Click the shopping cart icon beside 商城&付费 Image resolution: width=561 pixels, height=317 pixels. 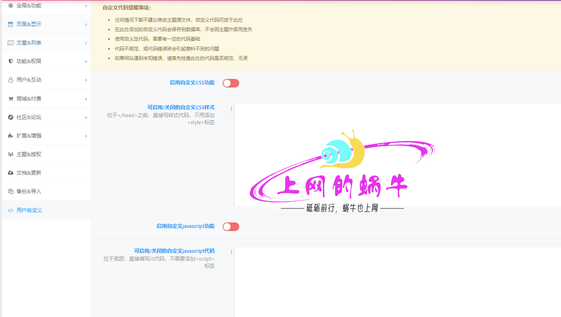(x=11, y=99)
